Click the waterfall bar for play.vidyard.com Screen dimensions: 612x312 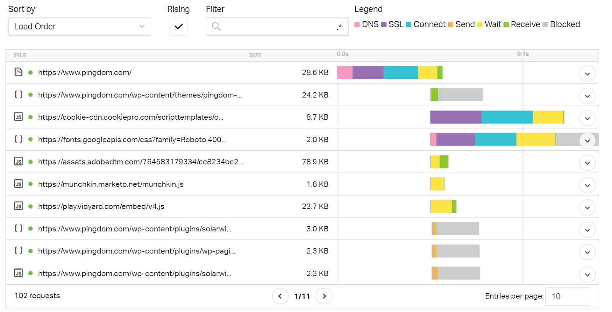tap(443, 206)
